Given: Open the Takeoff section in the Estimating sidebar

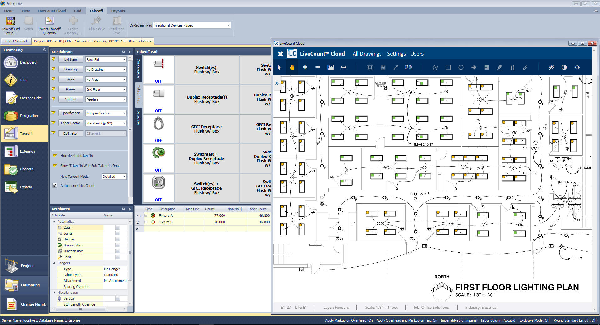Looking at the screenshot, I should tap(24, 133).
